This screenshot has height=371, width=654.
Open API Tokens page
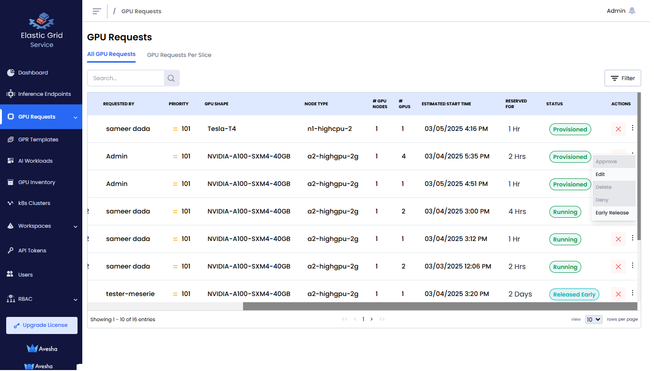click(x=32, y=250)
